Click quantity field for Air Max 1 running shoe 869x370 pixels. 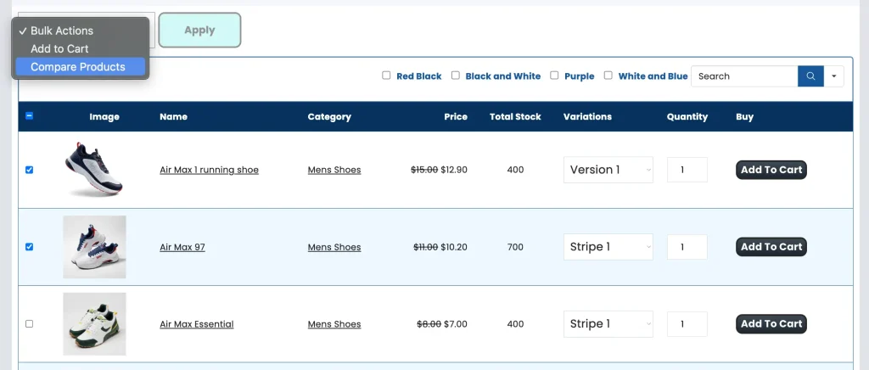click(x=687, y=170)
